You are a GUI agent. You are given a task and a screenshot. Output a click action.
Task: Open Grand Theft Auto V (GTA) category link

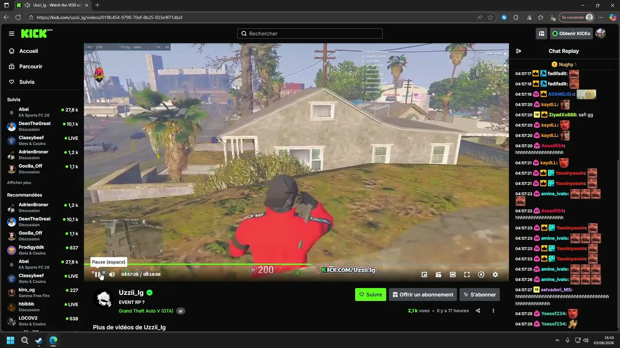tap(146, 311)
